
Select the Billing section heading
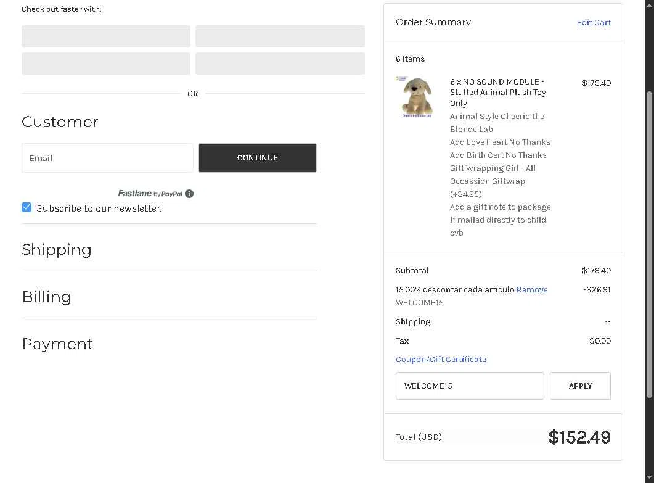[46, 297]
